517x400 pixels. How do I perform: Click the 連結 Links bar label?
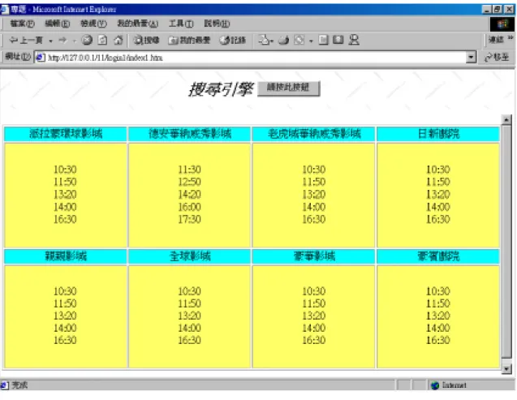pos(496,40)
